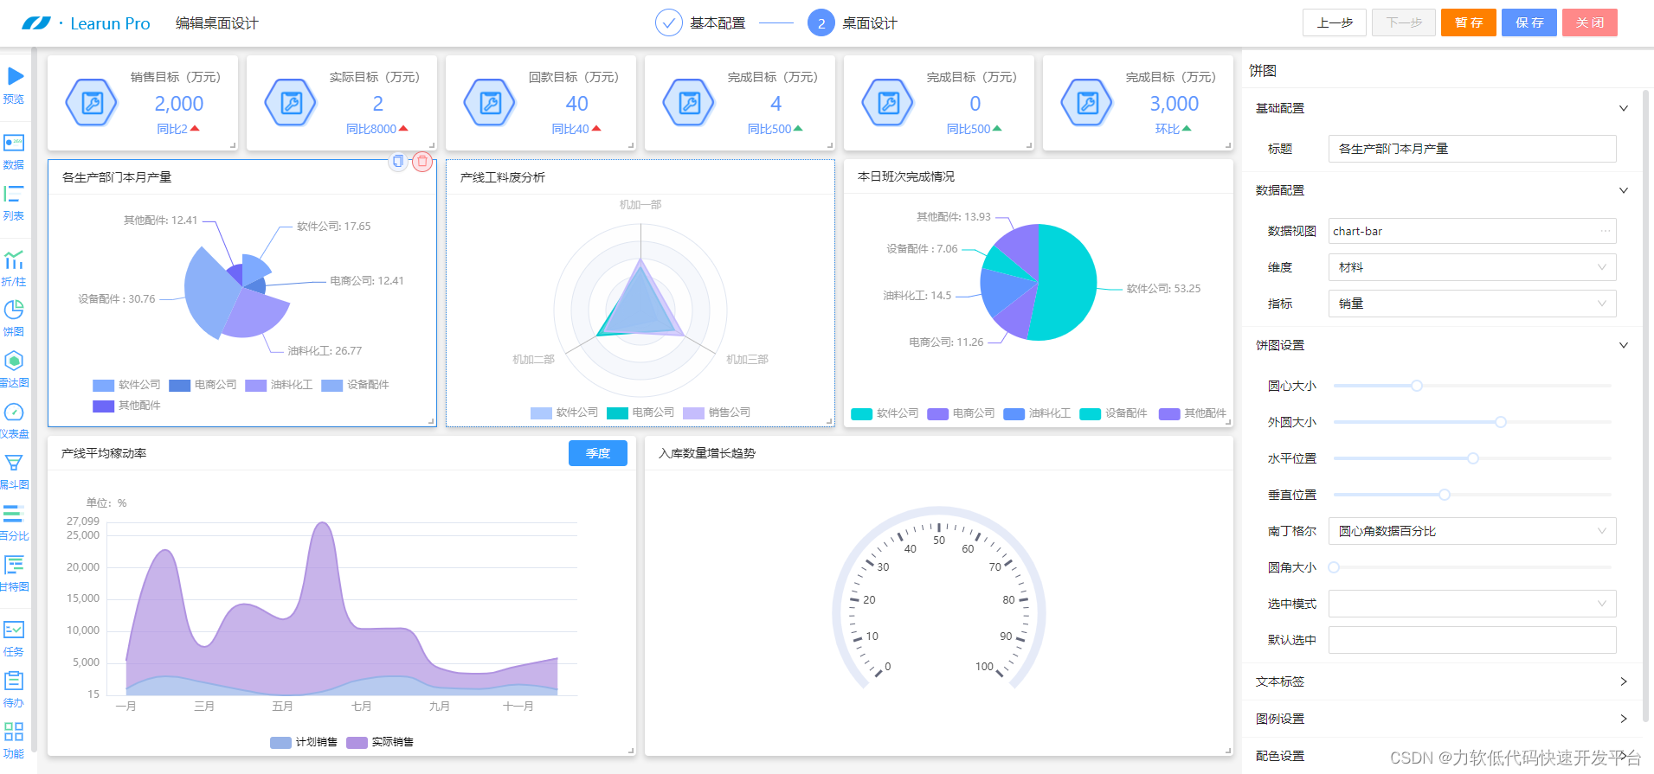1654x774 pixels.
Task: Select the 本日班次完成情况 card title
Action: pyautogui.click(x=905, y=176)
